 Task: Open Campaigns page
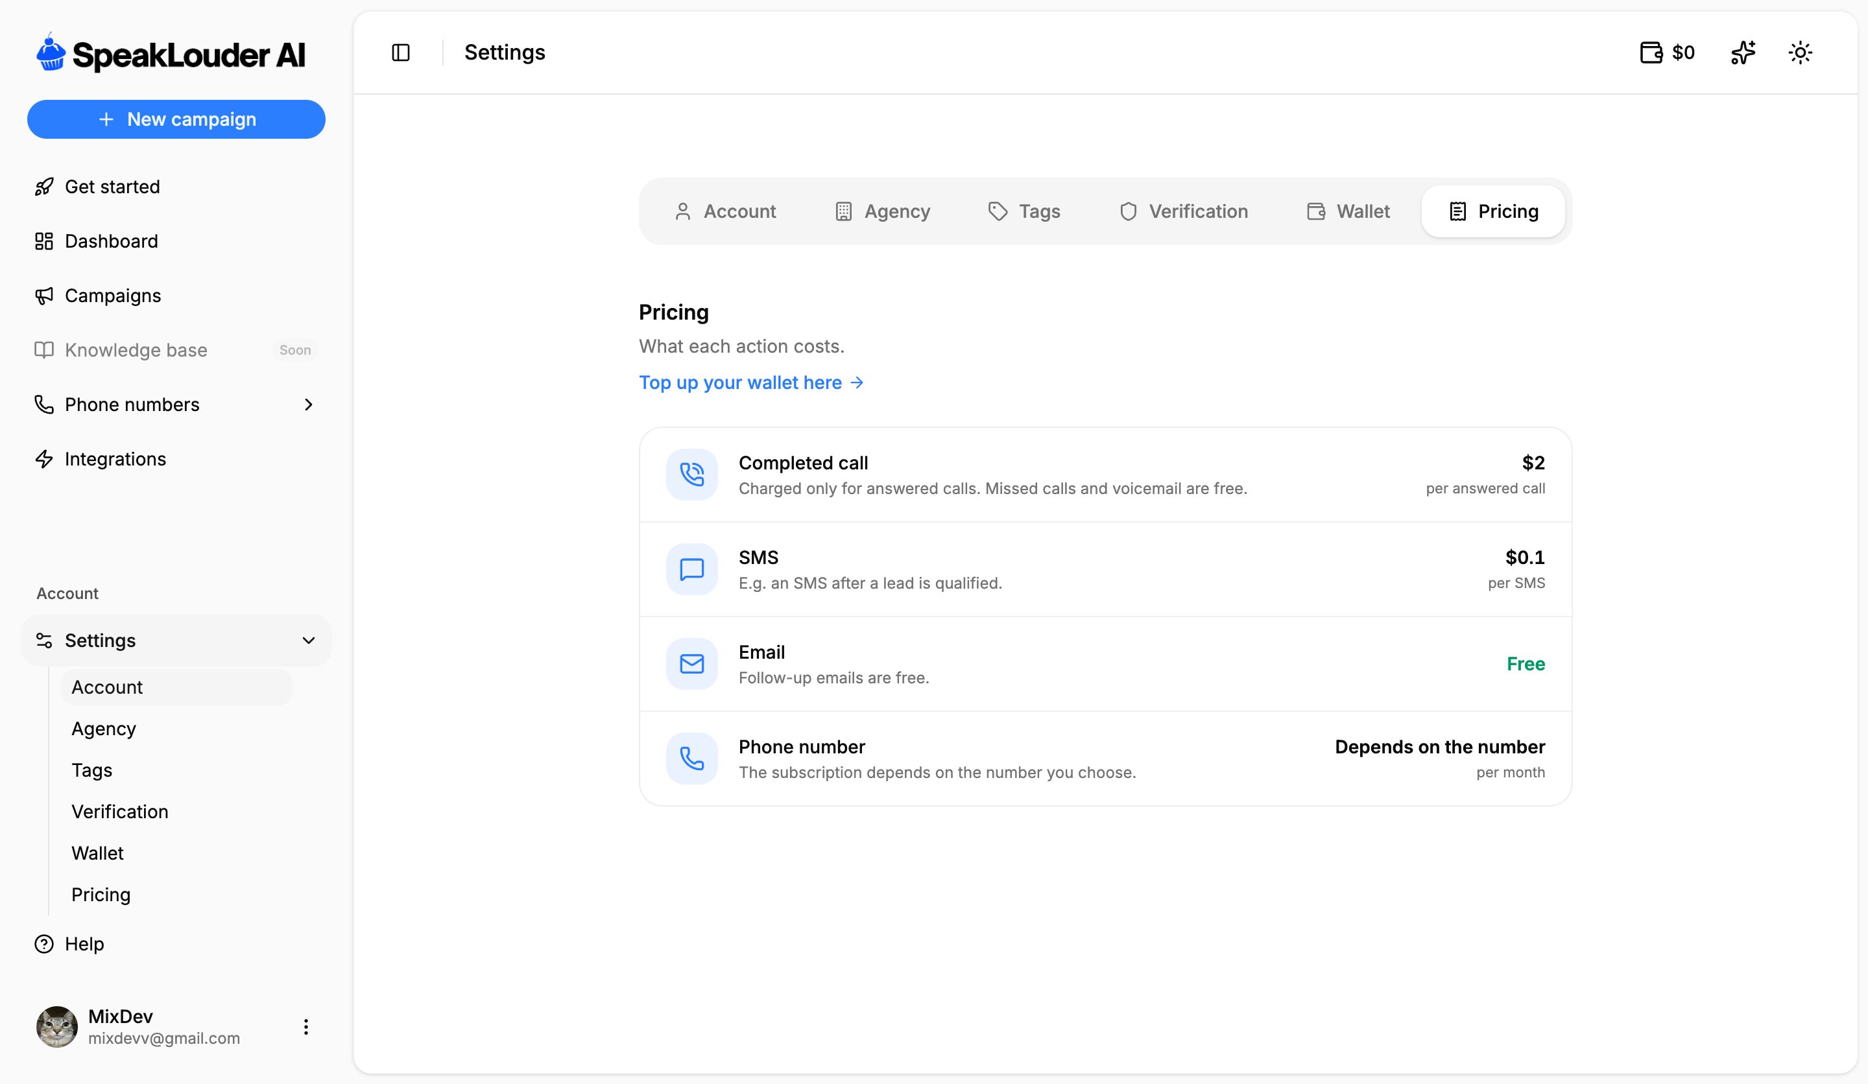click(176, 296)
